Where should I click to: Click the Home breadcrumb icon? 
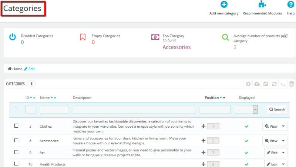[x=10, y=69]
